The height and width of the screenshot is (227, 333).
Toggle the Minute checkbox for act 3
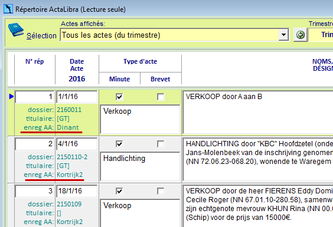pos(119,191)
